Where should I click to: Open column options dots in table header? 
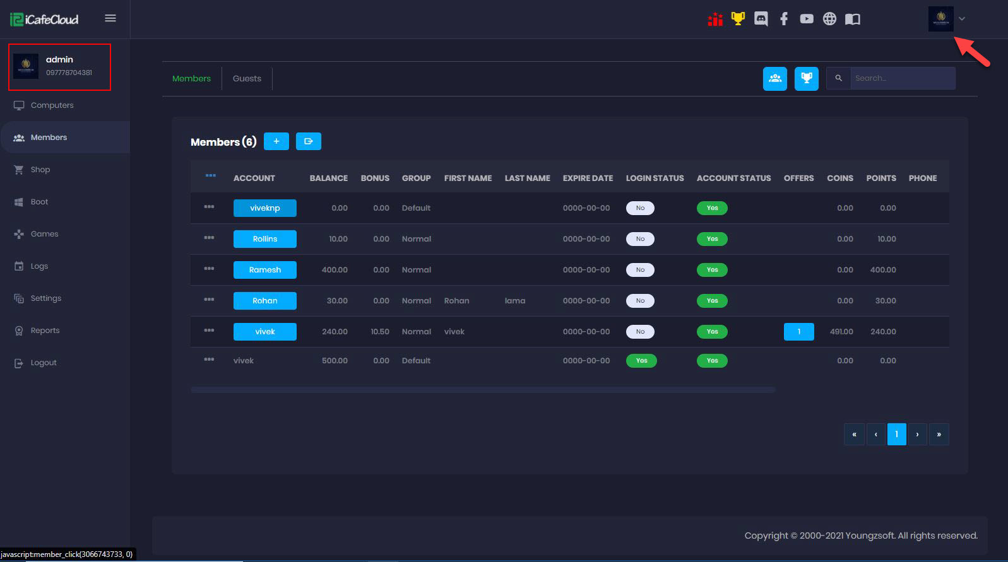coord(211,175)
